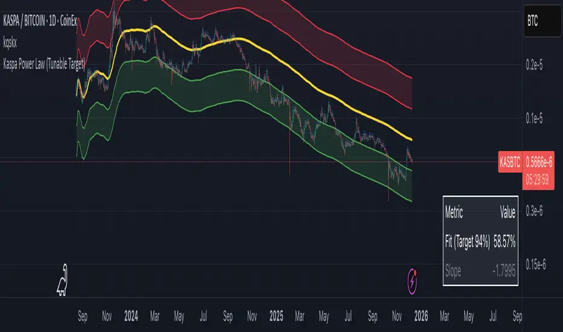The image size is (563, 332).
Task: Click the 0.15e-6 price axis label
Action: [x=536, y=264]
